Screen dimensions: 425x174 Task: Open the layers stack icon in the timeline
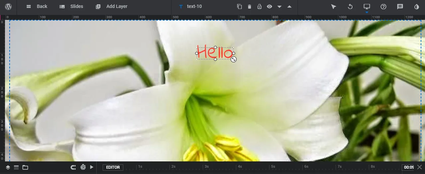(8, 167)
